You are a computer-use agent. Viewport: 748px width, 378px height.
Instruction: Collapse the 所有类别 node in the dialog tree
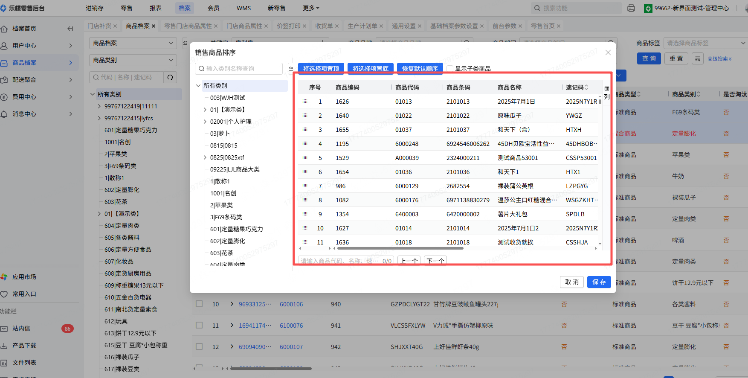198,86
